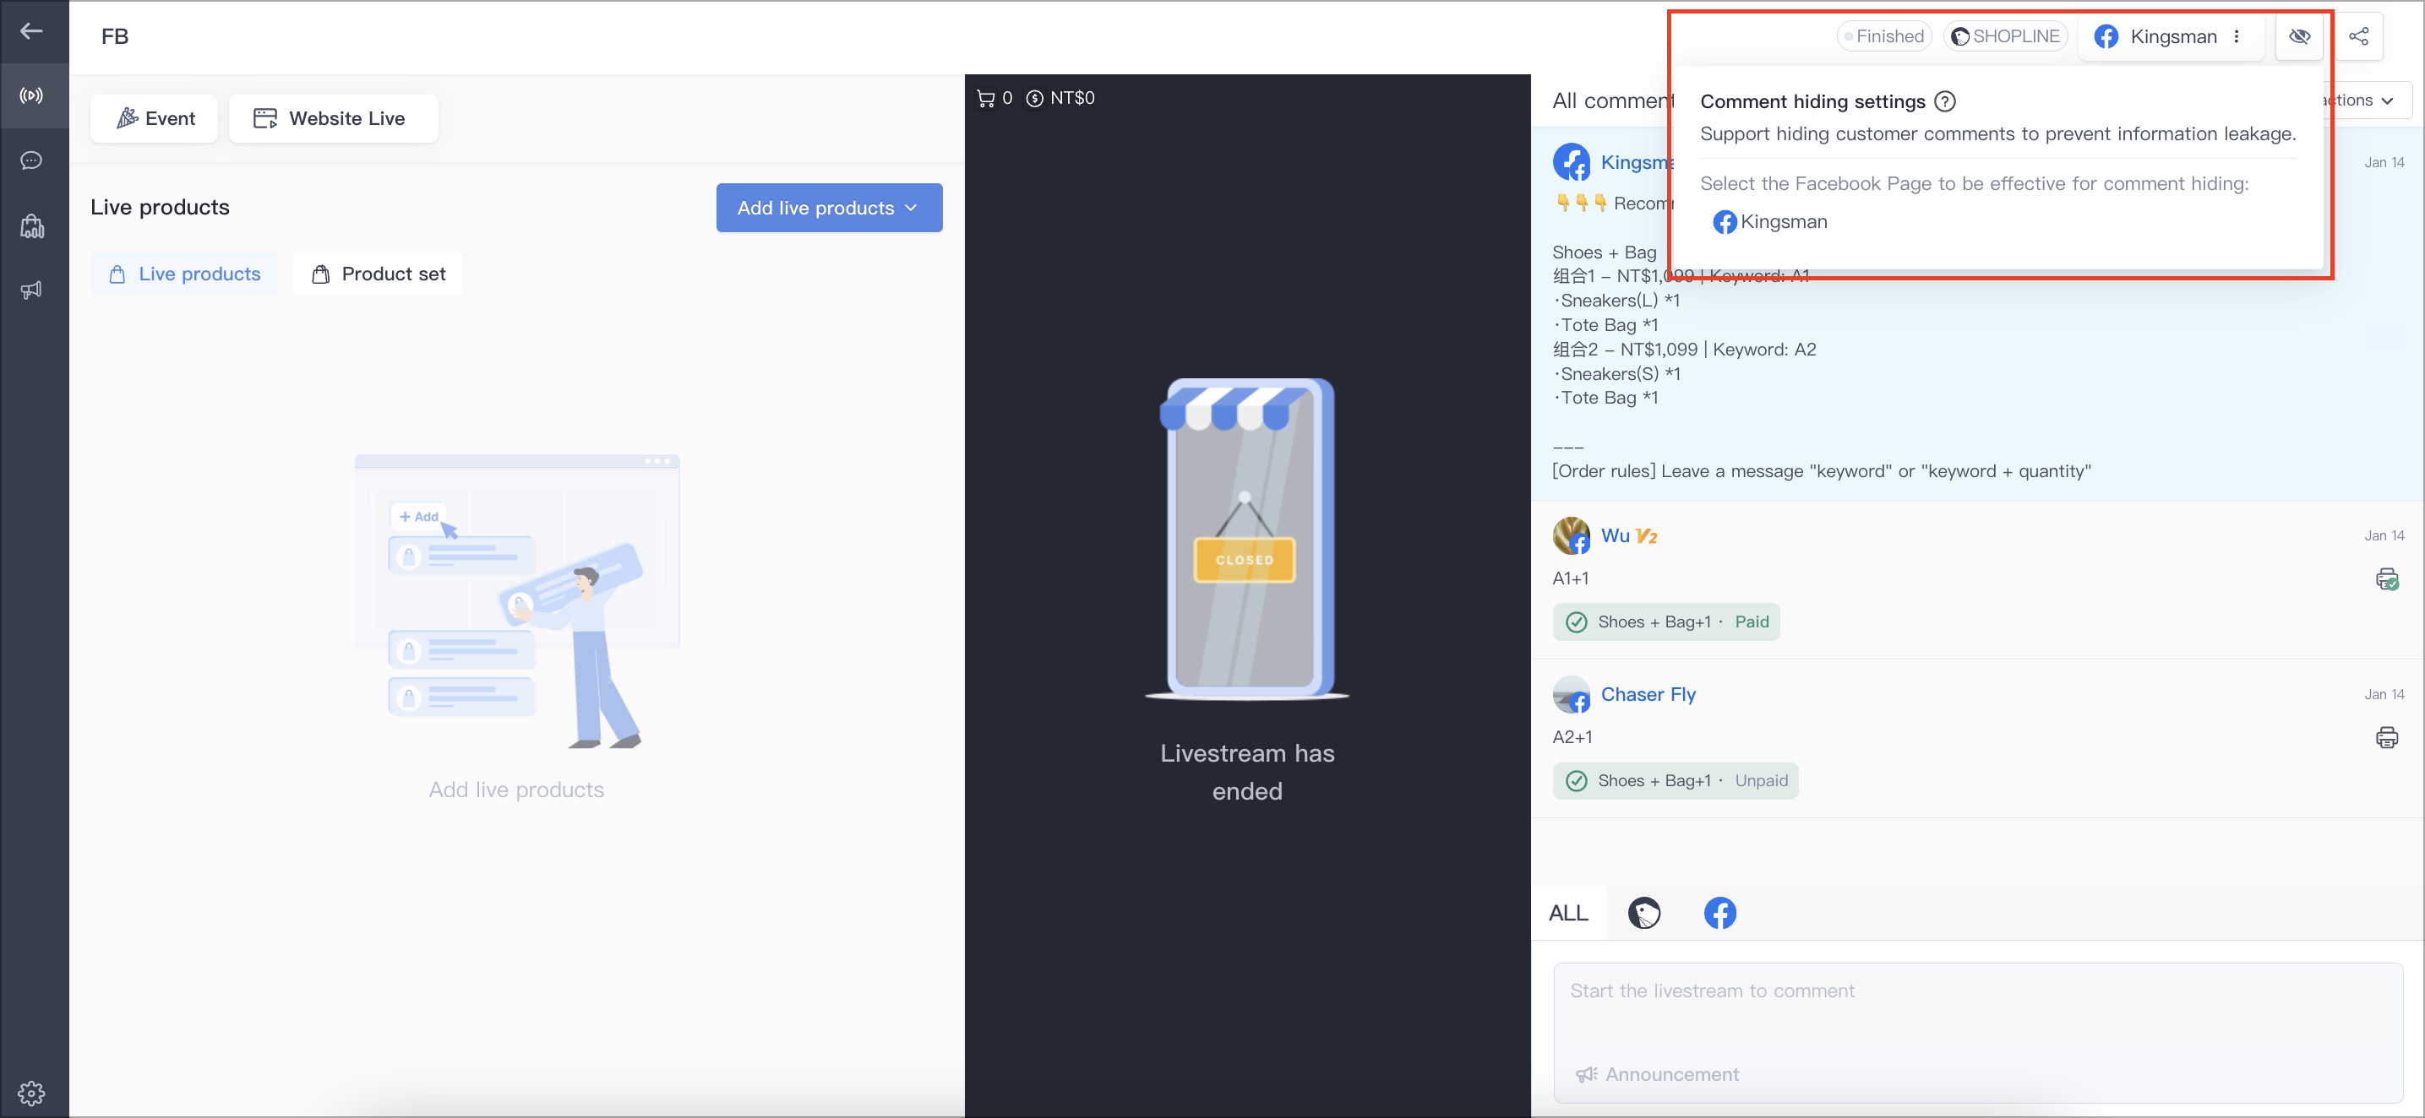Click the Announcement megaphone icon
This screenshot has width=2425, height=1118.
1586,1074
